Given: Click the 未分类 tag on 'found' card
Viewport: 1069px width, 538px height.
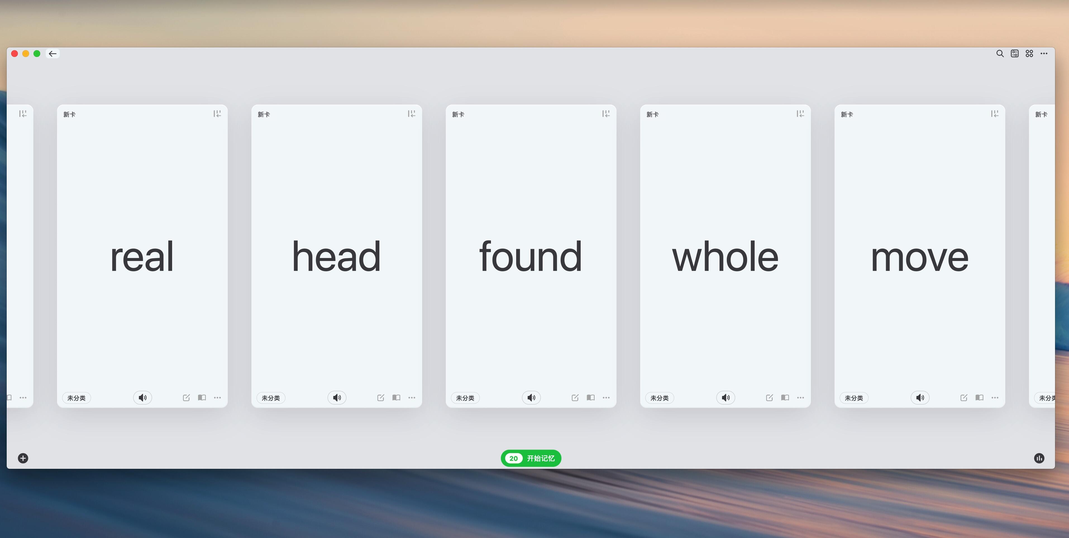Looking at the screenshot, I should tap(465, 398).
